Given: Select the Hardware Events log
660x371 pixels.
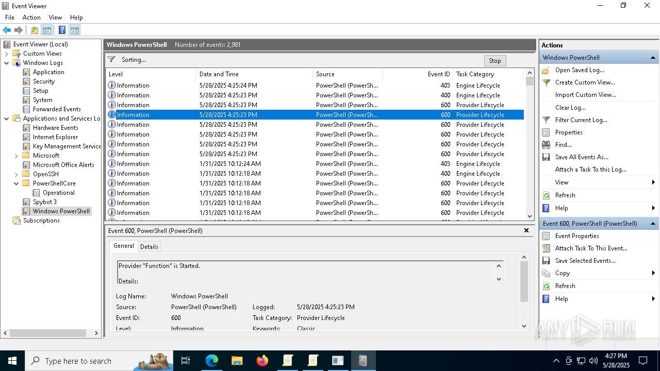Looking at the screenshot, I should pyautogui.click(x=55, y=128).
